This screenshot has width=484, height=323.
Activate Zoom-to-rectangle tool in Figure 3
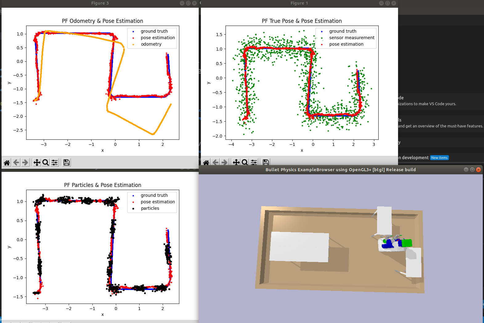click(x=46, y=163)
